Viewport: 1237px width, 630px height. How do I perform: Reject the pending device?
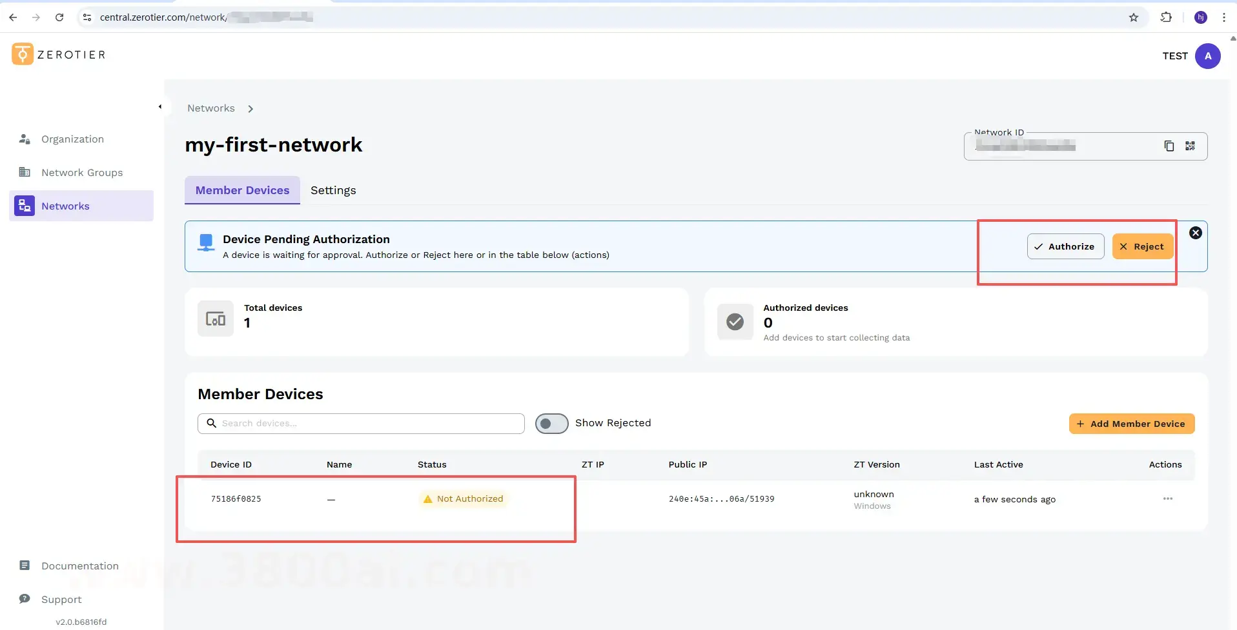(x=1142, y=246)
